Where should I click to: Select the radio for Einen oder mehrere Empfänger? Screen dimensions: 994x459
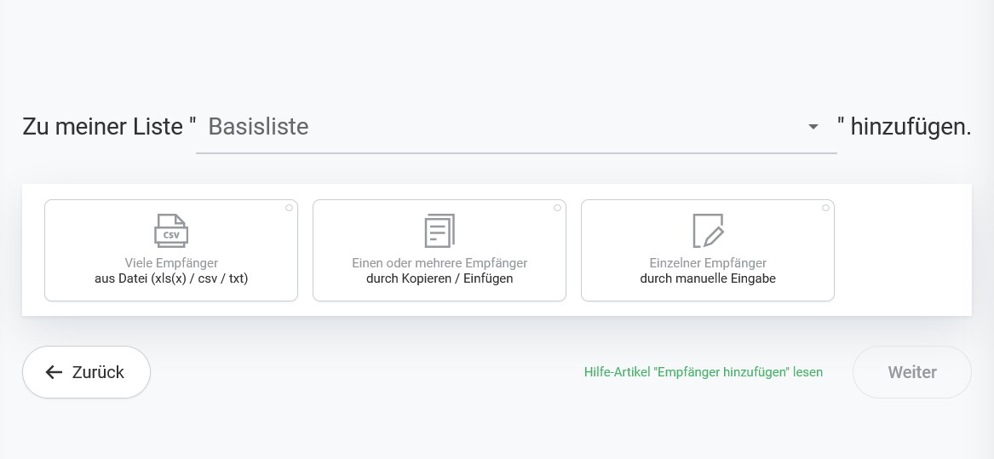557,208
